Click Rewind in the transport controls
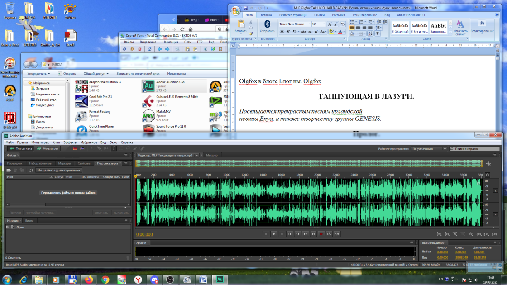The height and width of the screenshot is (285, 507). [297, 234]
